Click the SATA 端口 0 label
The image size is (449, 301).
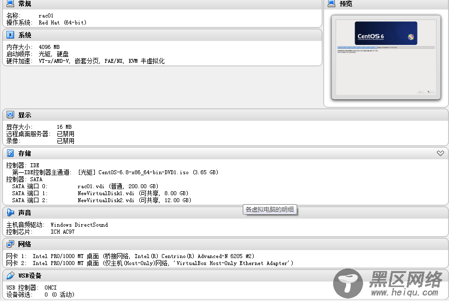(x=30, y=186)
